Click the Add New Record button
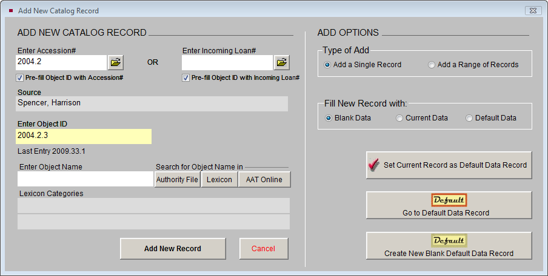The width and height of the screenshot is (548, 276). 173,249
